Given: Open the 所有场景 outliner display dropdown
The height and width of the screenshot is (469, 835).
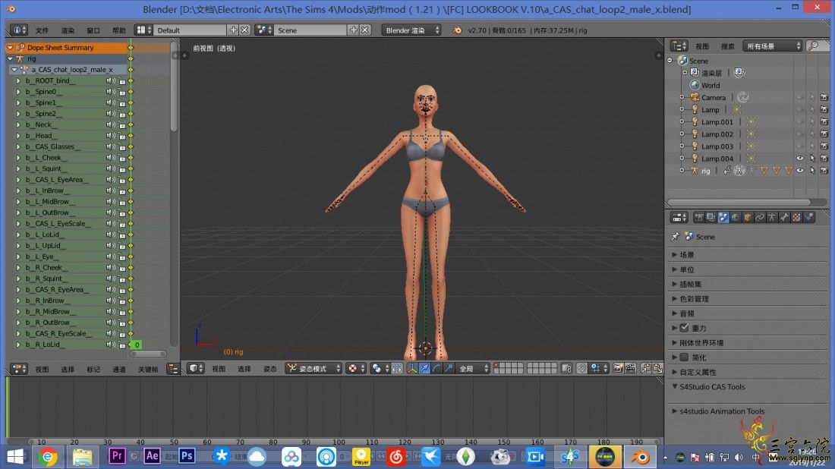Looking at the screenshot, I should pos(772,46).
